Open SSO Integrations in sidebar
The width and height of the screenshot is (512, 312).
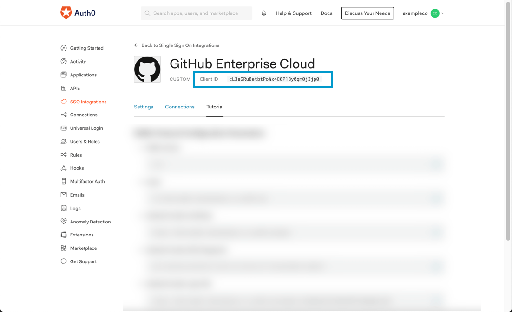pos(88,102)
